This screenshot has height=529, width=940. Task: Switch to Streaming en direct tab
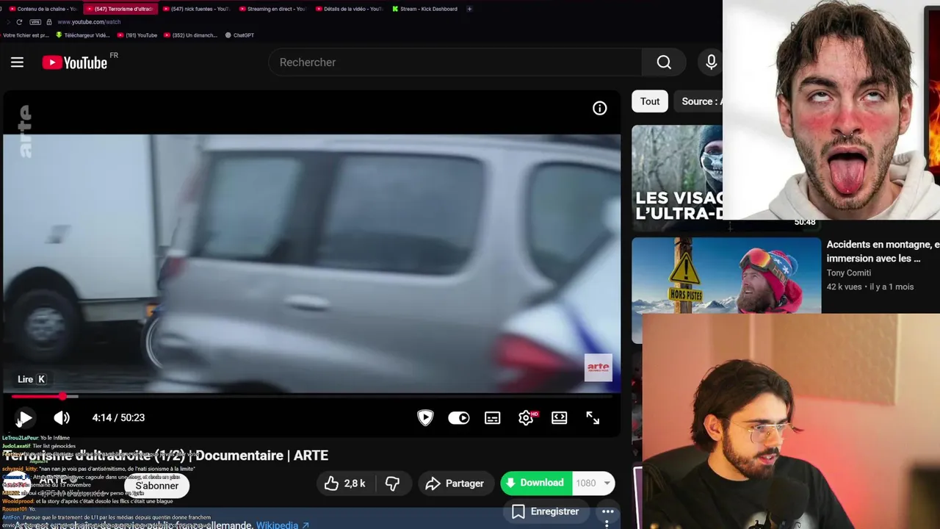[x=272, y=9]
